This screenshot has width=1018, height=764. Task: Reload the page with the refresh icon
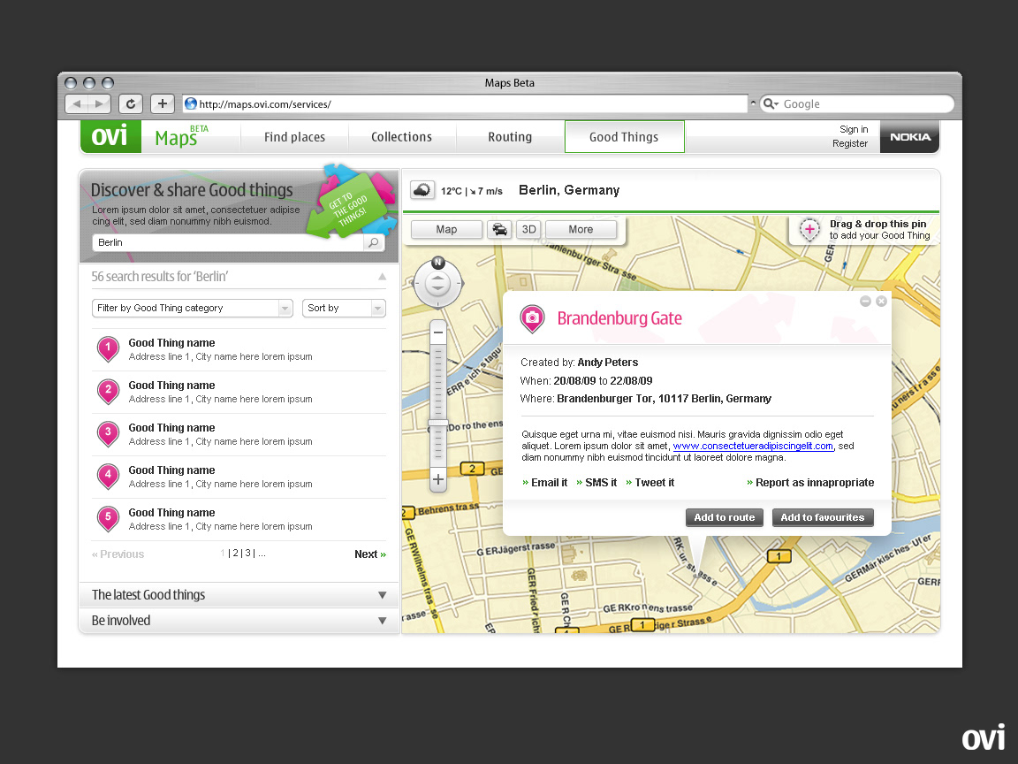pyautogui.click(x=131, y=104)
